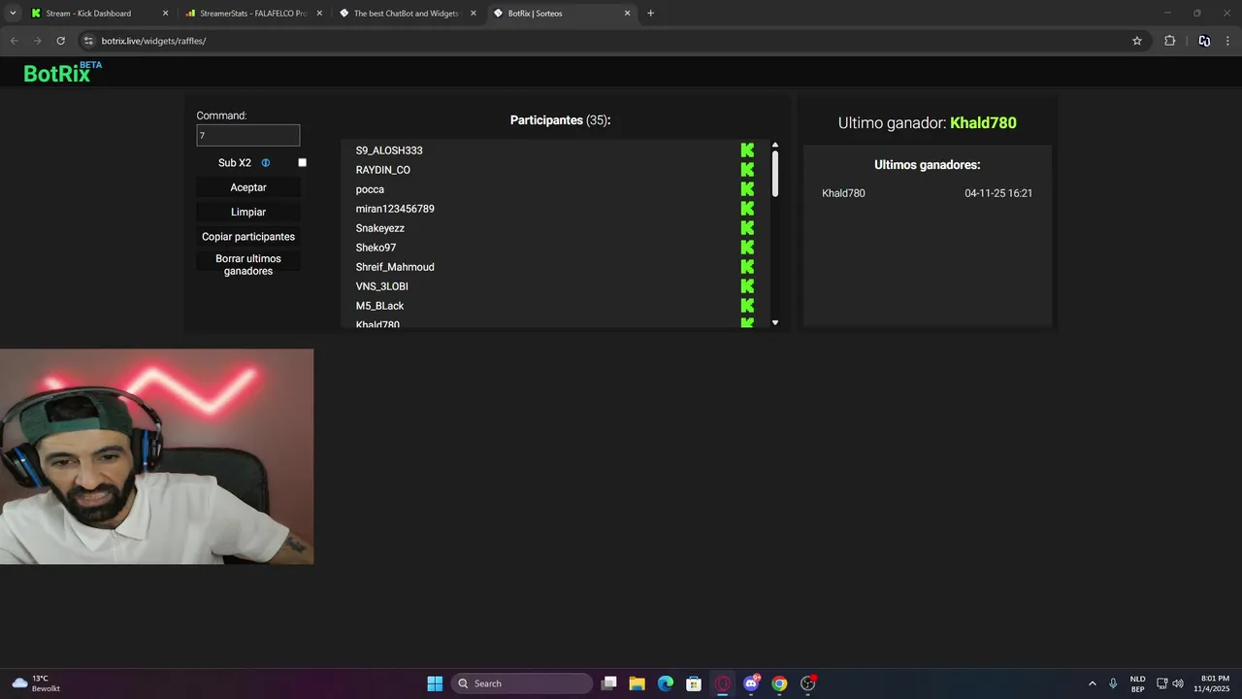This screenshot has width=1242, height=699.
Task: Click Kick icon next to M5_BLack
Action: click(x=747, y=306)
